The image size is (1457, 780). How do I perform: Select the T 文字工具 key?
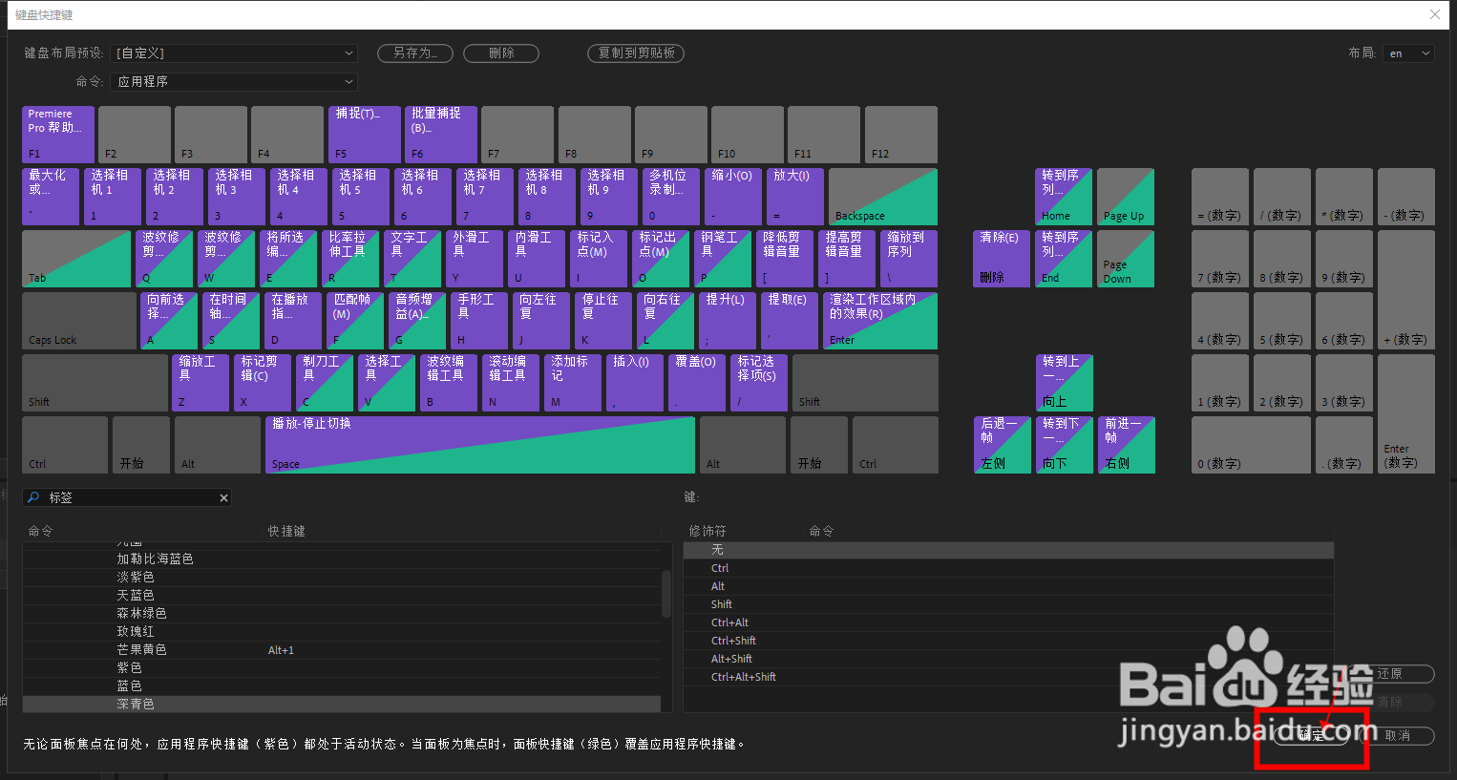tap(412, 259)
